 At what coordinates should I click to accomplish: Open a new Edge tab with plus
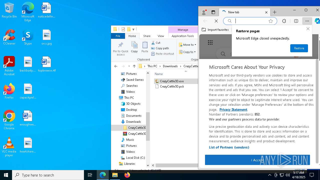pos(275,12)
